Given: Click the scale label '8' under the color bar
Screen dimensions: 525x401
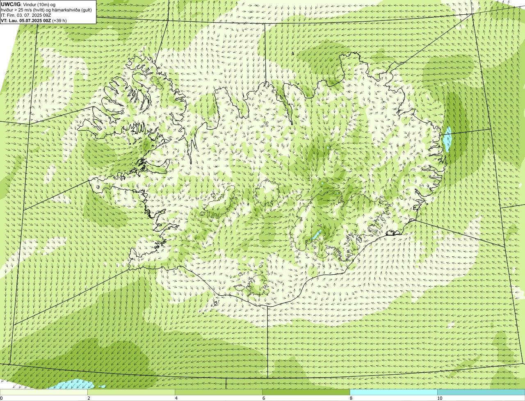Looking at the screenshot, I should 351,398.
